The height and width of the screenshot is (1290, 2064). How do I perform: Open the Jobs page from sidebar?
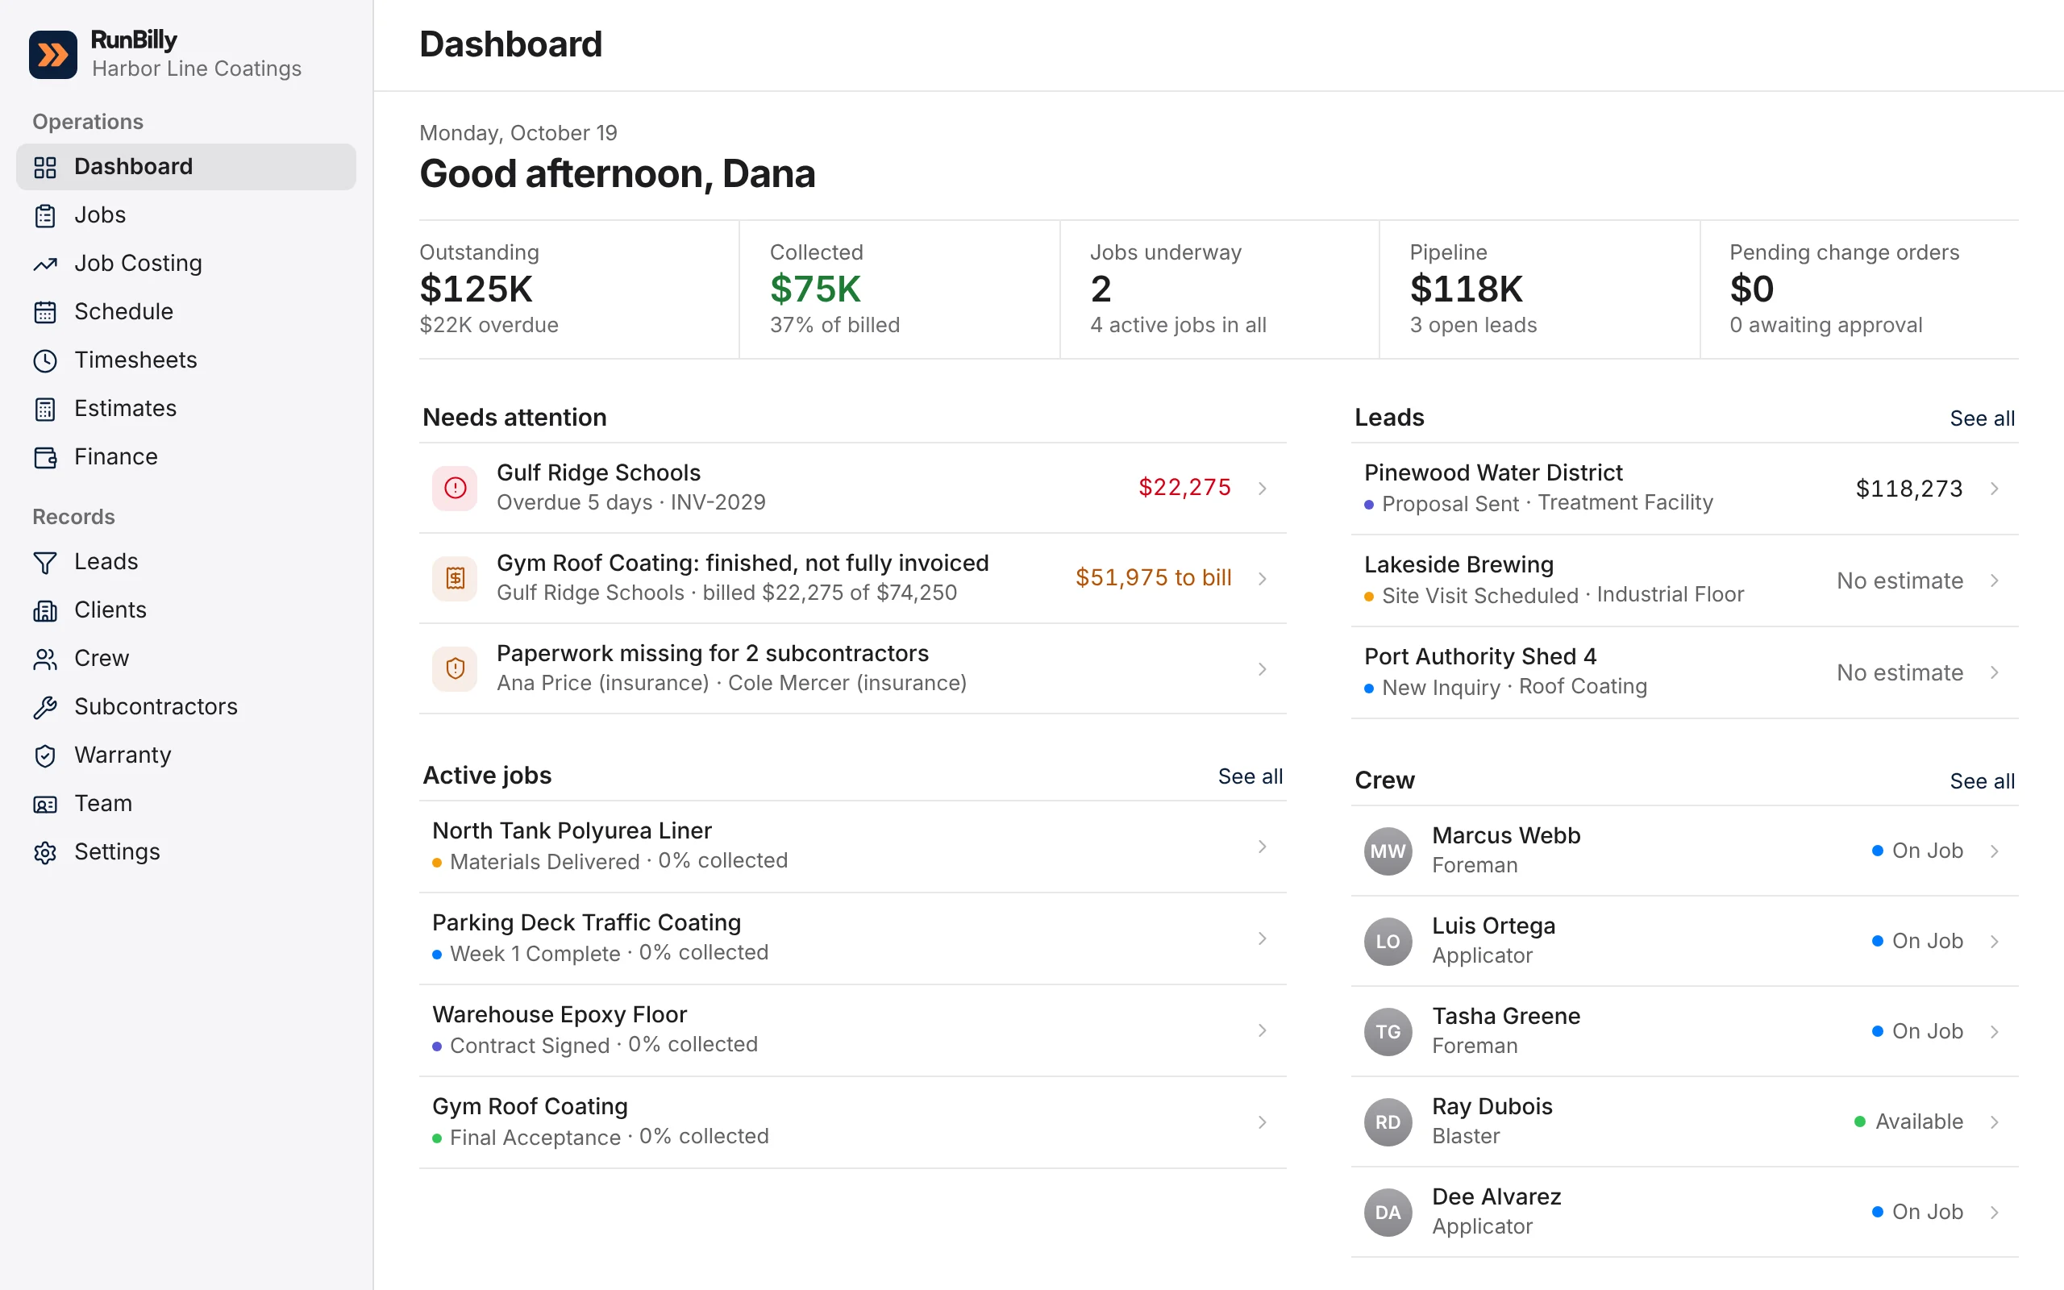186,215
